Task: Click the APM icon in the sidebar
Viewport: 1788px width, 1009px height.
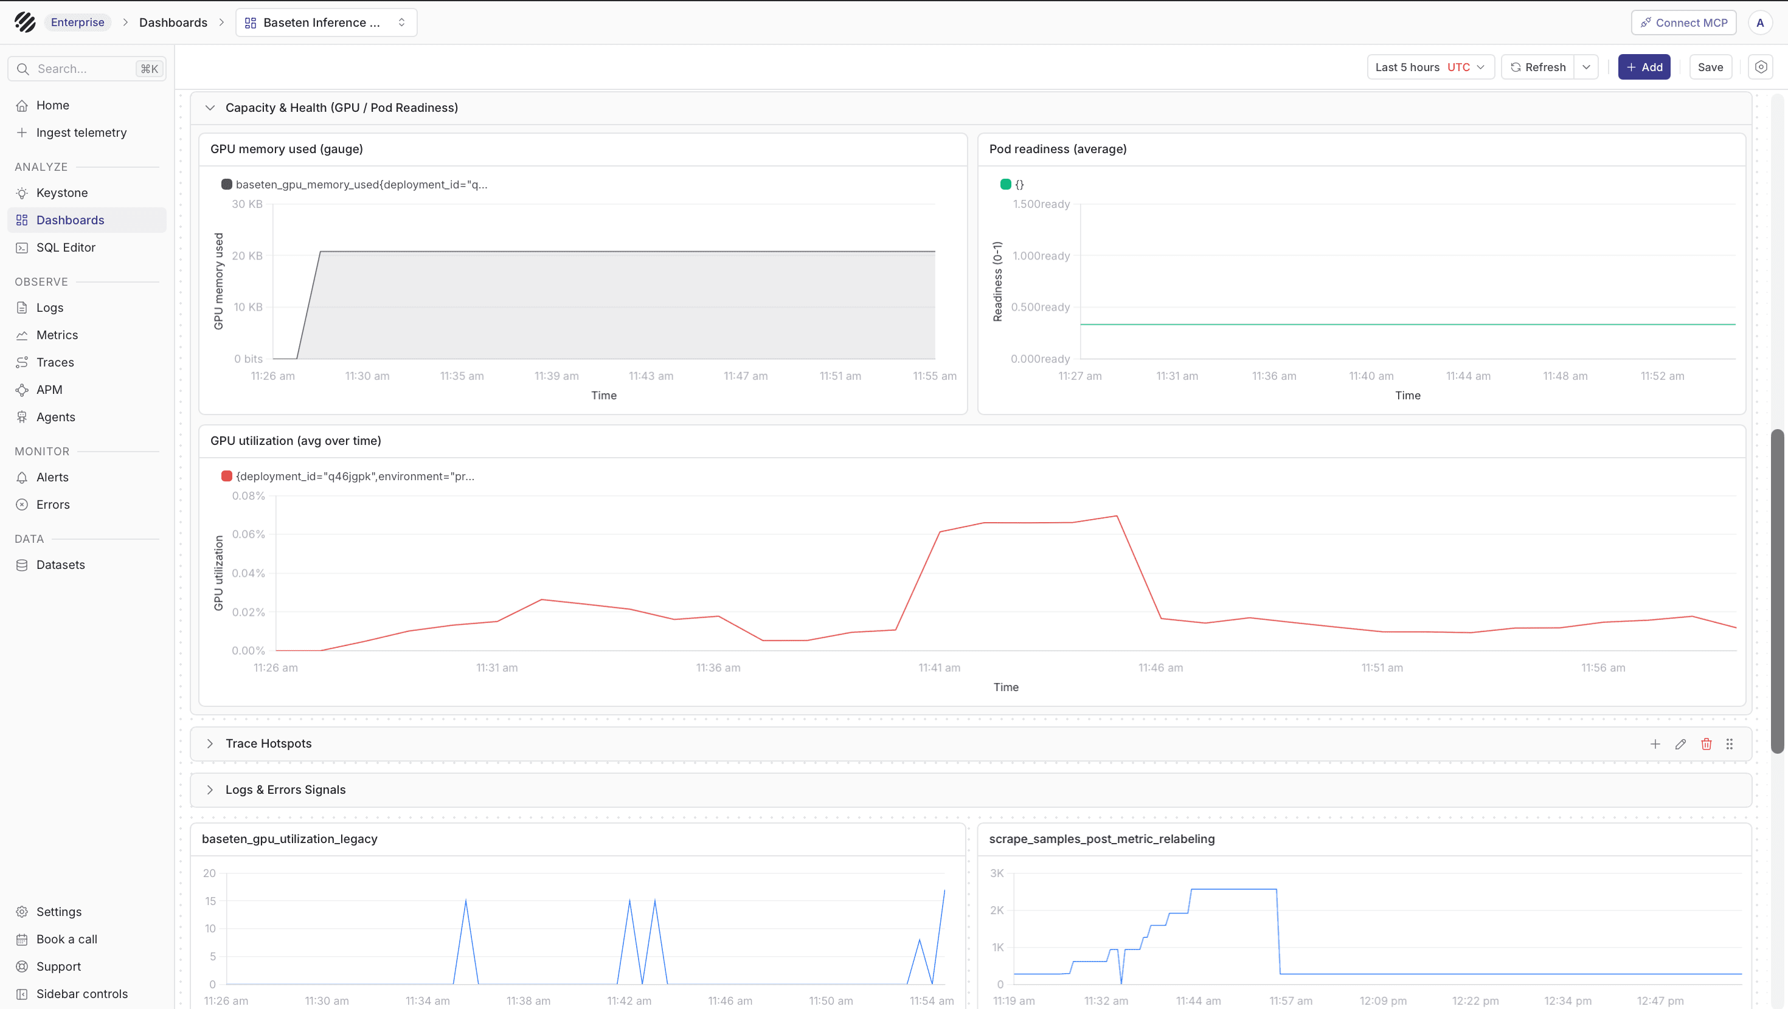Action: [x=23, y=390]
